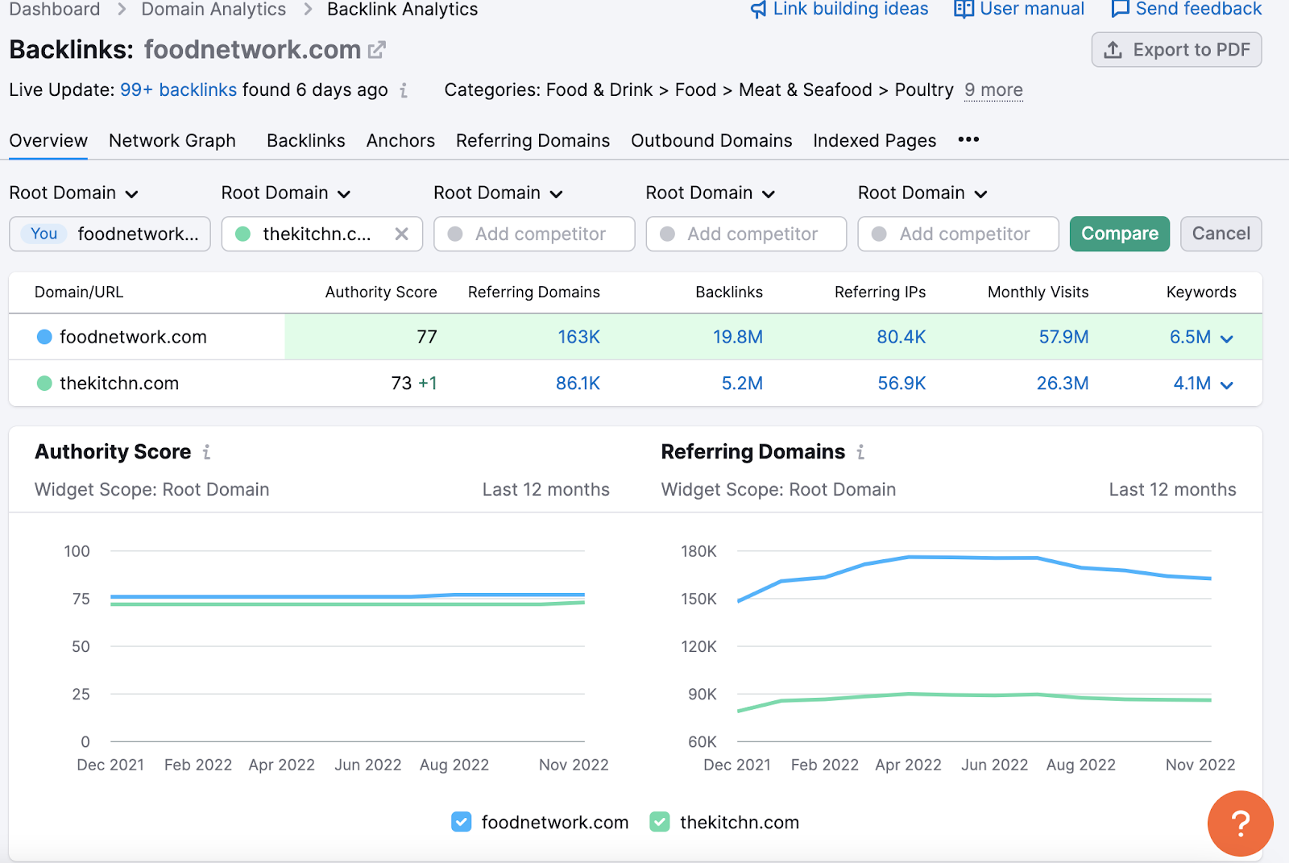The image size is (1289, 863).
Task: Open thekitchn.com 56.9K referring IPs
Action: (901, 384)
